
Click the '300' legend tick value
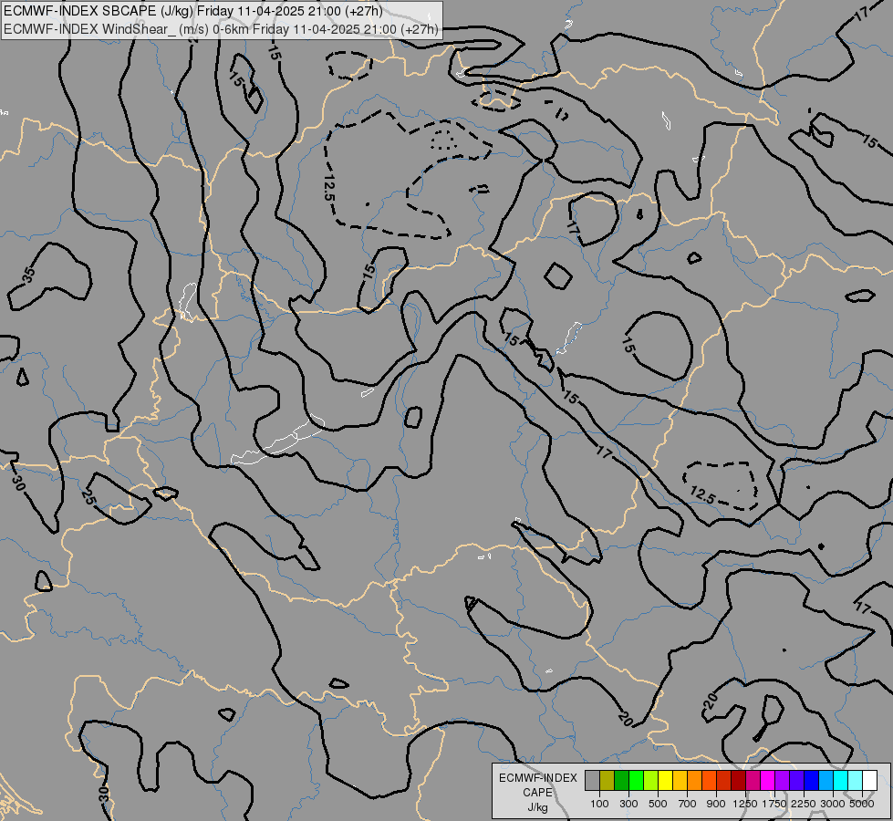pos(628,804)
